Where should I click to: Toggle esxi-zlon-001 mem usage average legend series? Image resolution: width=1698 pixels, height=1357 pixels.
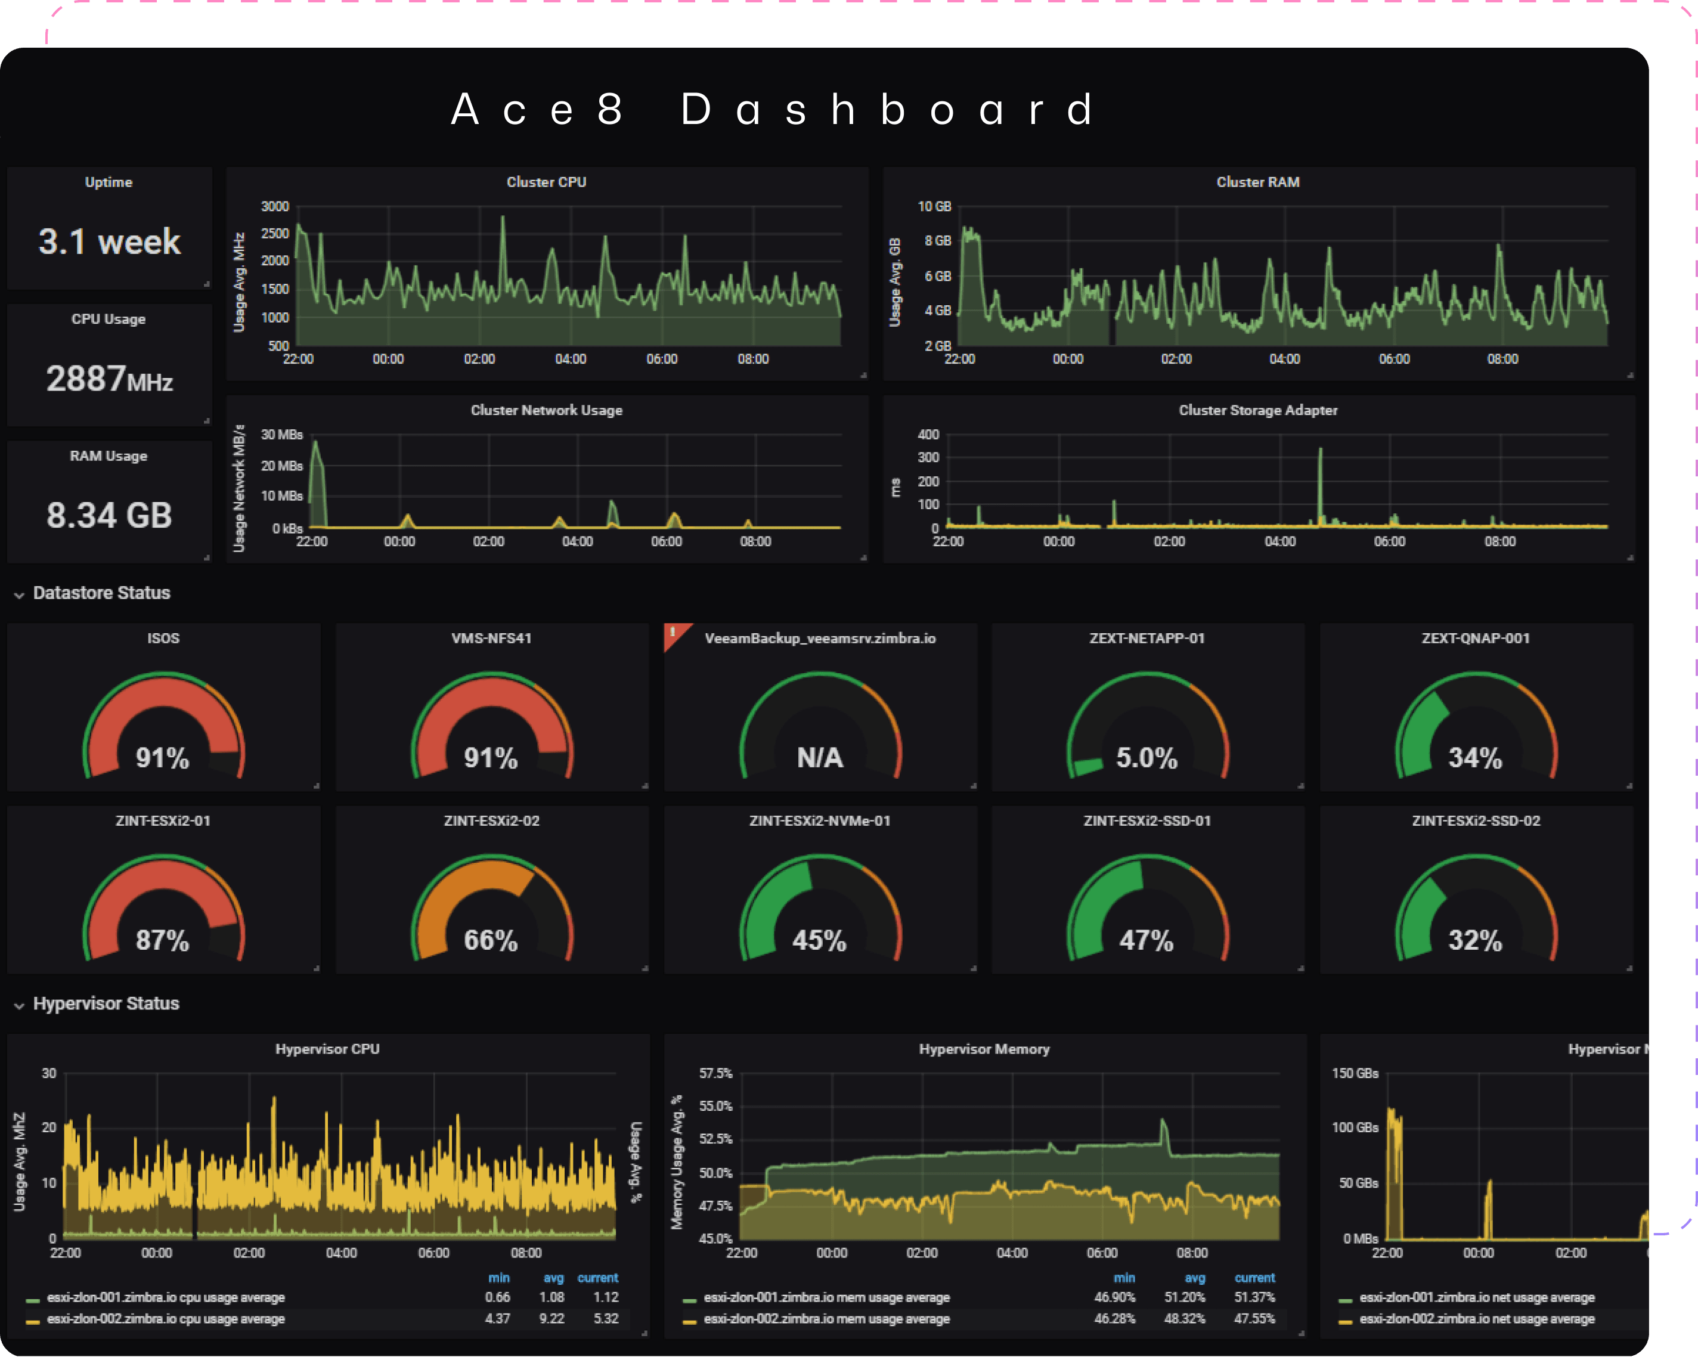[827, 1297]
